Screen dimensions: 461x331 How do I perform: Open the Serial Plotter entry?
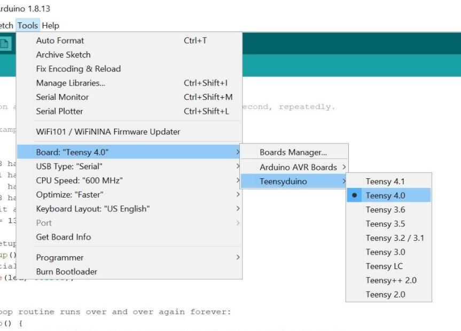pyautogui.click(x=129, y=111)
